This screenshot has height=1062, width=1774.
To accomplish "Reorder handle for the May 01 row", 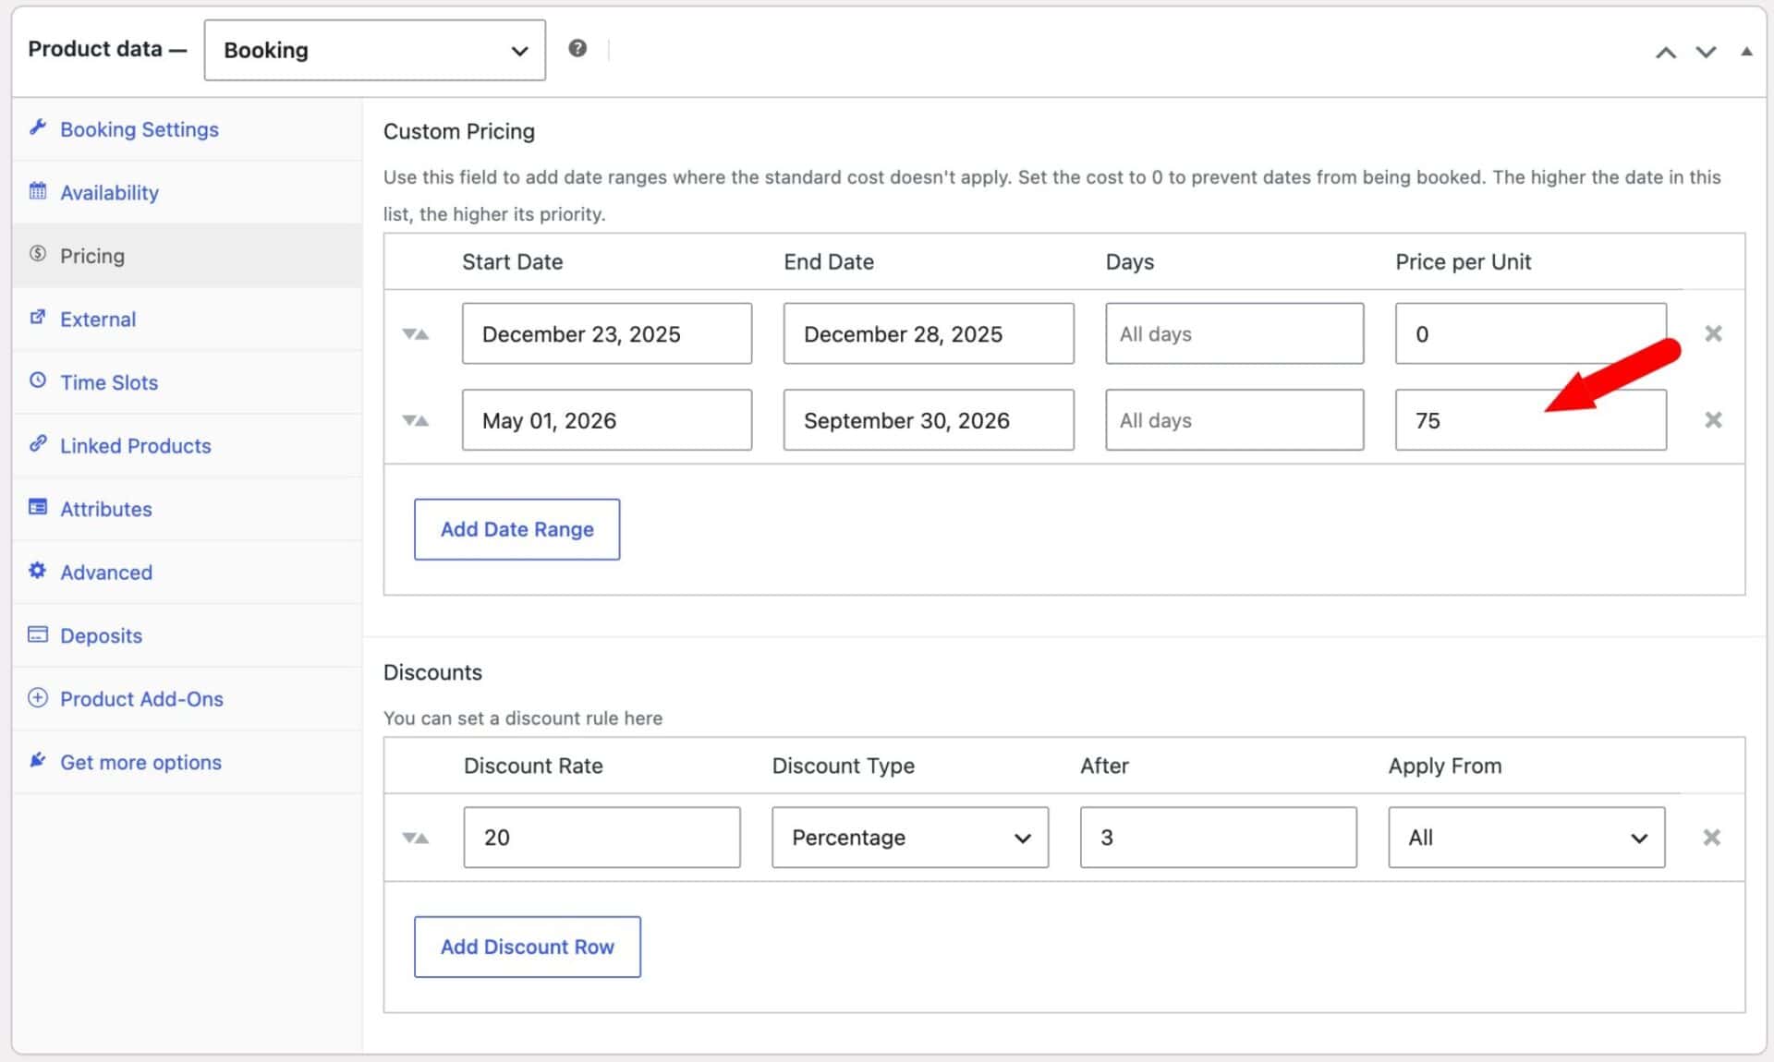I will coord(416,420).
